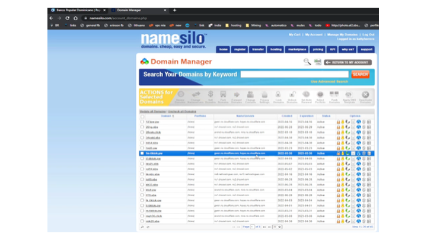Click the Log Out link
Viewport: 427px width, 240px height.
click(x=368, y=35)
